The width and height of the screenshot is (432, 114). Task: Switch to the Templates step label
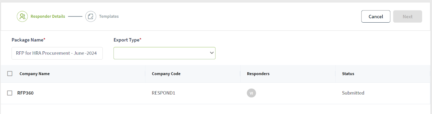click(109, 16)
